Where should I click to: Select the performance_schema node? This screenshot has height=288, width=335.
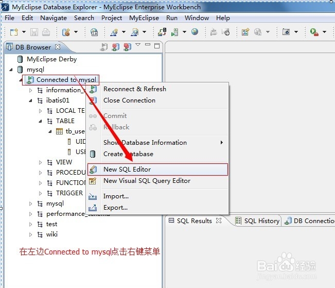[66, 214]
